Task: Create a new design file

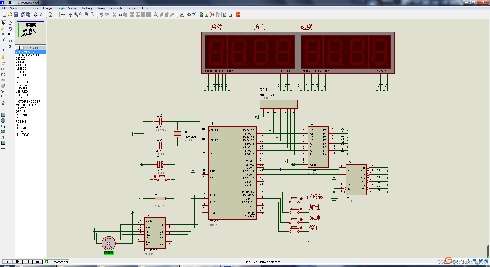Action: [4, 15]
